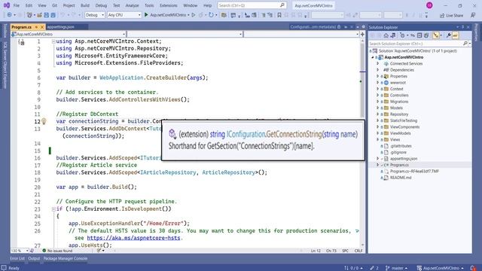This screenshot has height=271, width=482.
Task: Click the Solution Explorer auto-hide pin
Action: [462, 27]
